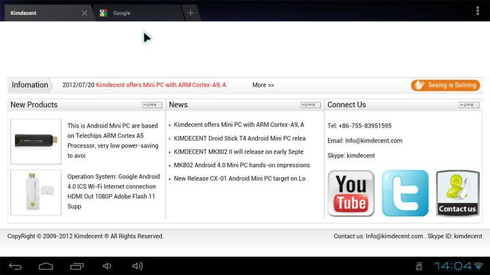Open a new tab with the plus icon

191,13
